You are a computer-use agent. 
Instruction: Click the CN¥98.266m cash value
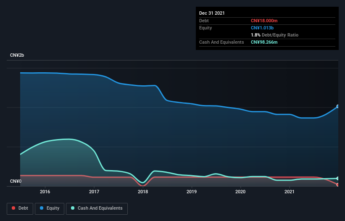pyautogui.click(x=264, y=42)
